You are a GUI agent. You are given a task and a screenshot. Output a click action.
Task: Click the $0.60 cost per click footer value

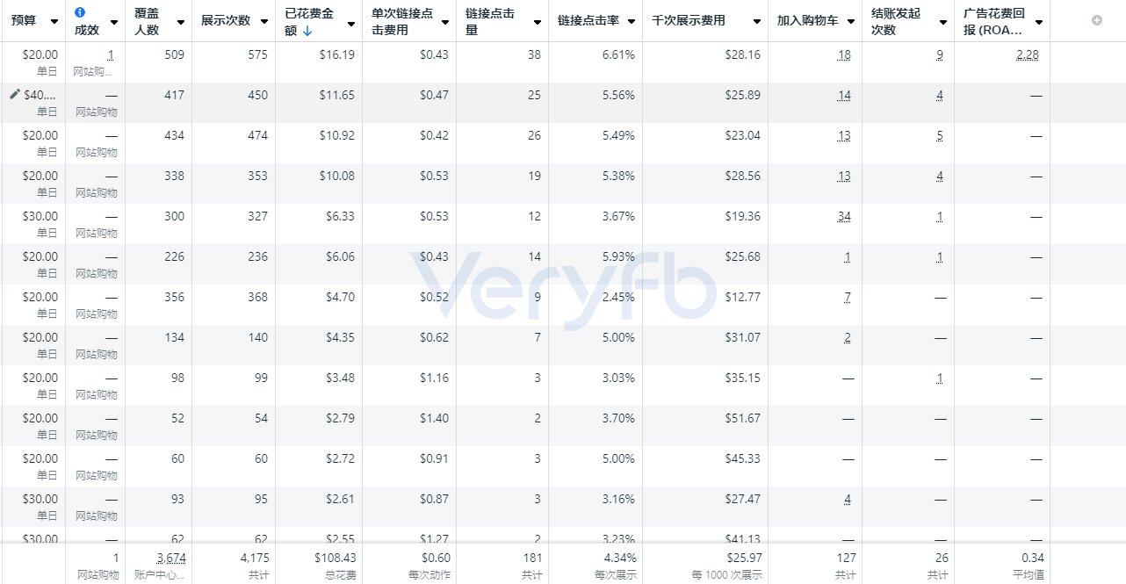point(434,558)
